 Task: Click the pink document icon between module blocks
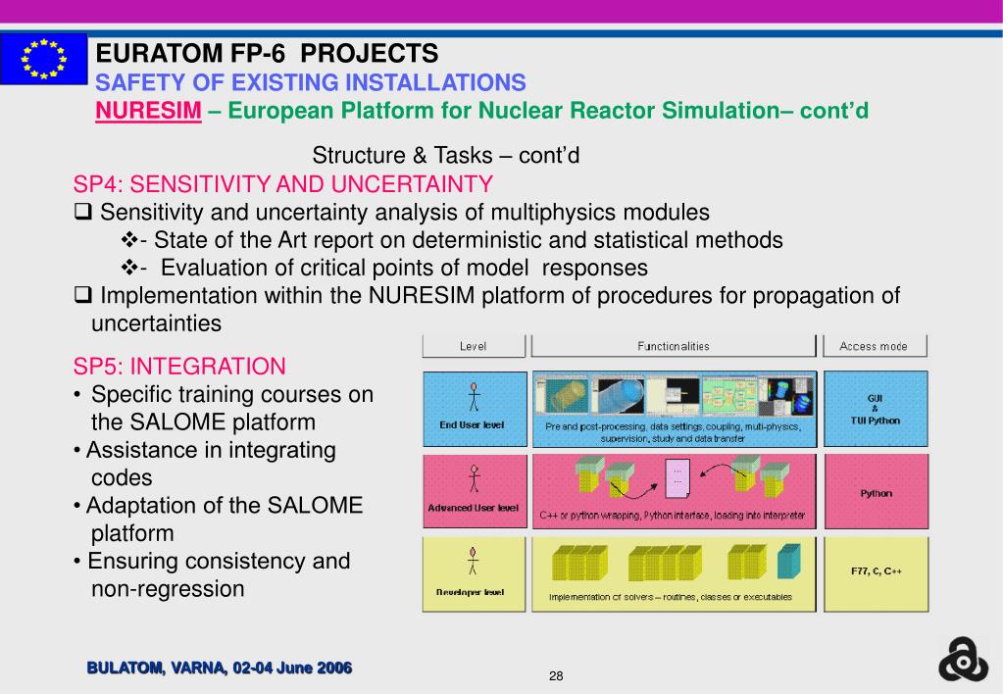[677, 479]
